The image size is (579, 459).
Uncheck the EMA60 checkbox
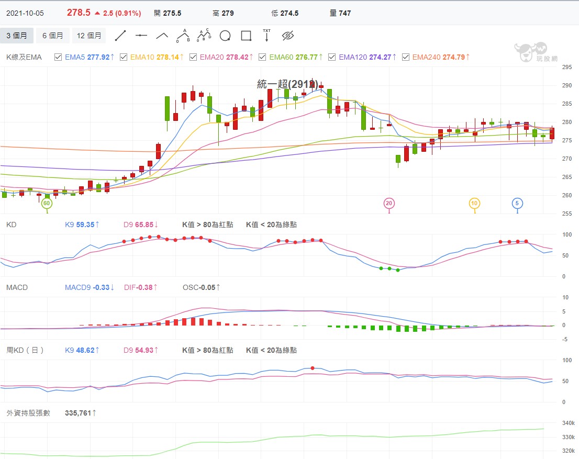tap(263, 57)
